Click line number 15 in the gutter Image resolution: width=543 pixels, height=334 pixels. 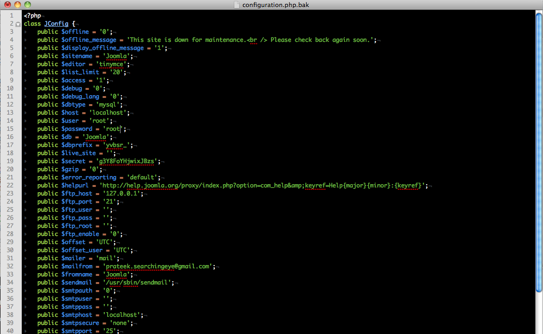click(10, 128)
